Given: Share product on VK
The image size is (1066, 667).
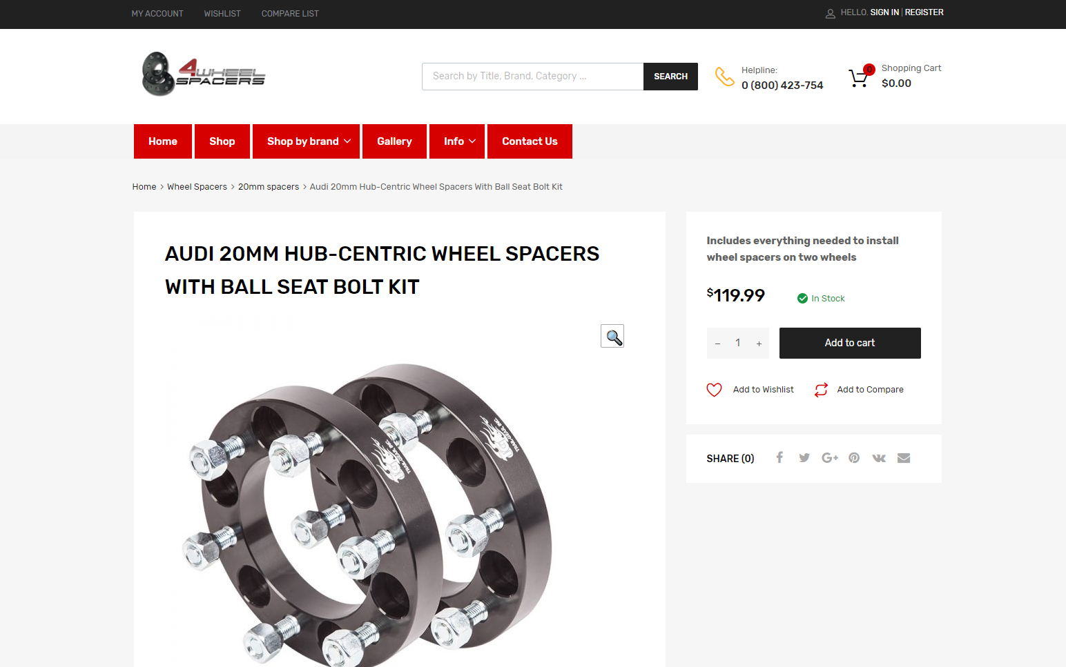Looking at the screenshot, I should tap(879, 458).
